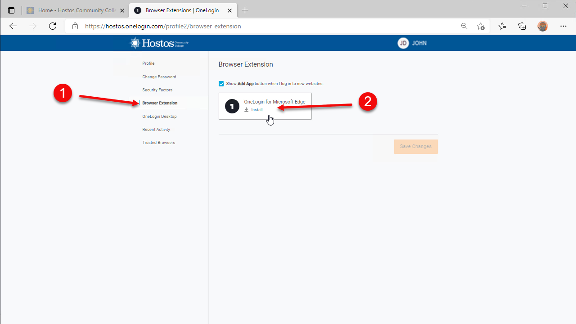Refresh the page with reload icon

53,26
